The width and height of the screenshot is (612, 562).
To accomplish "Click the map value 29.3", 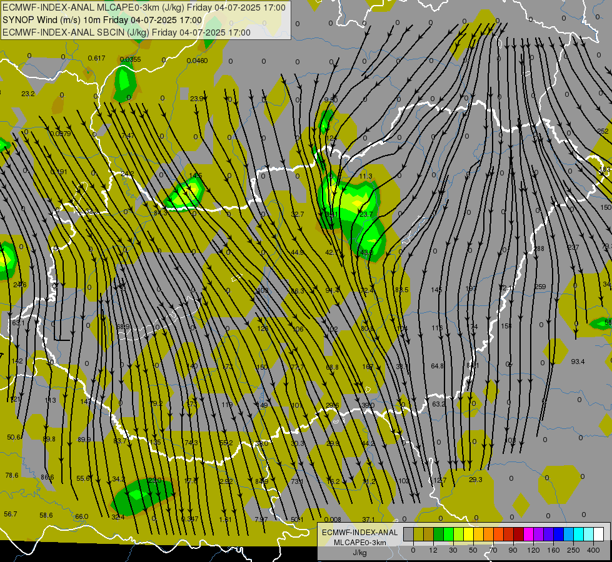I will 475,480.
